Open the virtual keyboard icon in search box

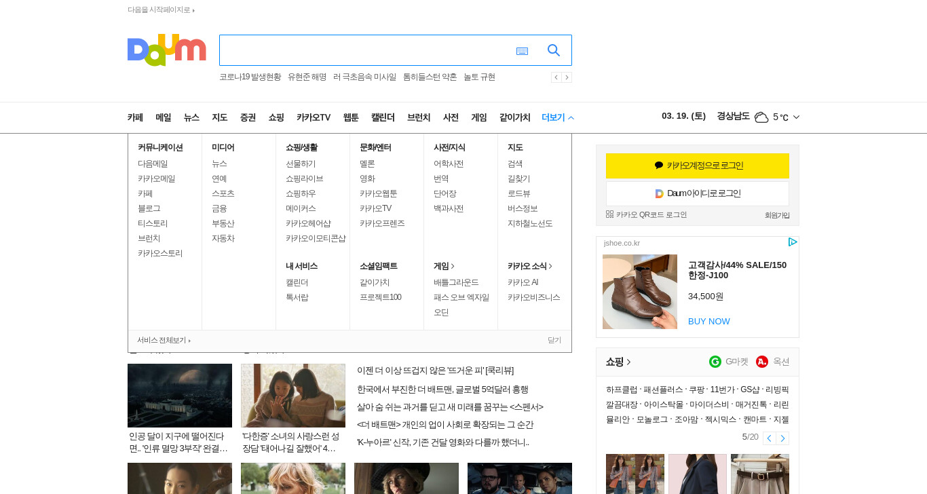tap(522, 51)
